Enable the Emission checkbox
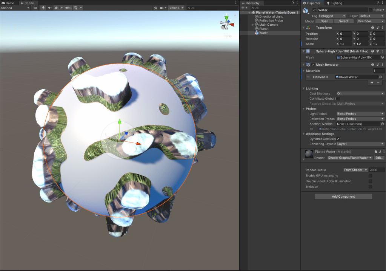Viewport: 386px width, 271px height. (x=370, y=187)
